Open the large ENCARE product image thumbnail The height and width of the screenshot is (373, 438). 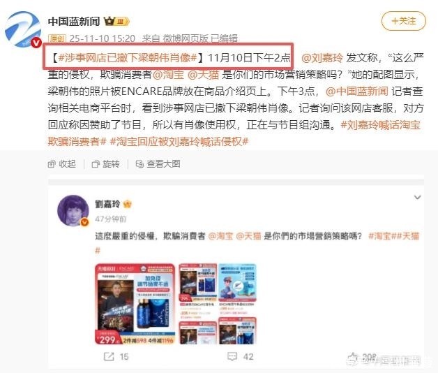(135, 304)
